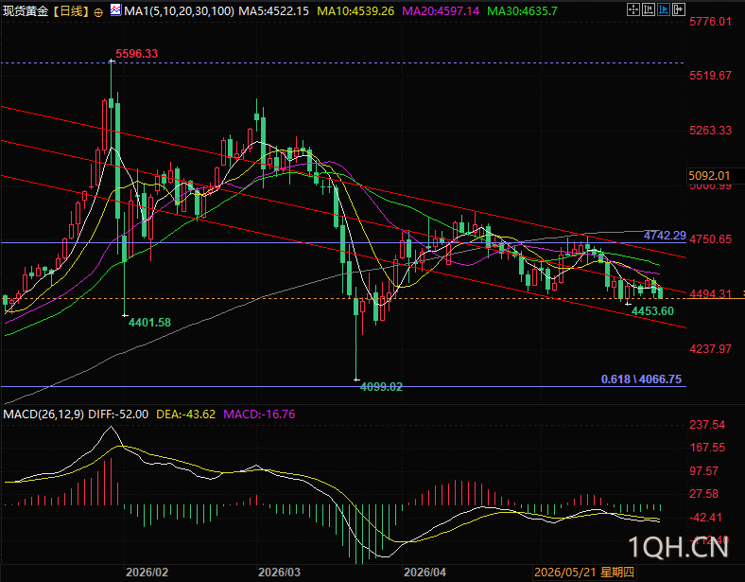Click the 5596.33 high price marker

click(137, 54)
